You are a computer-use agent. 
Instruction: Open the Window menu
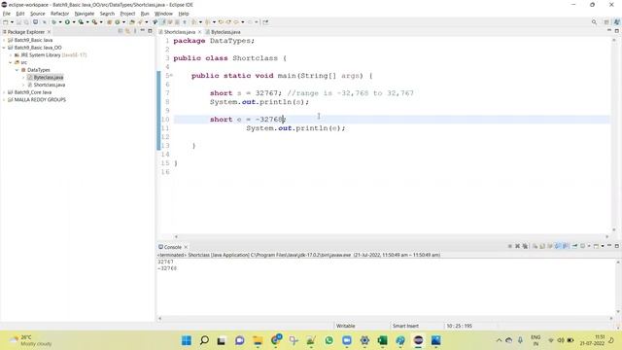(163, 14)
